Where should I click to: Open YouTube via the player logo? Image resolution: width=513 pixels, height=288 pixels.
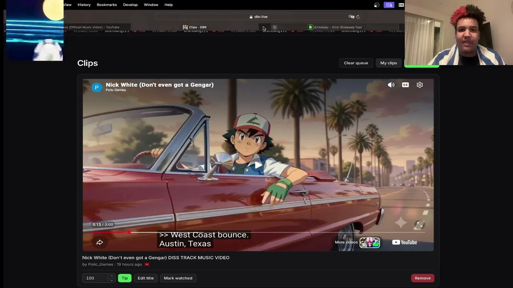pos(404,242)
